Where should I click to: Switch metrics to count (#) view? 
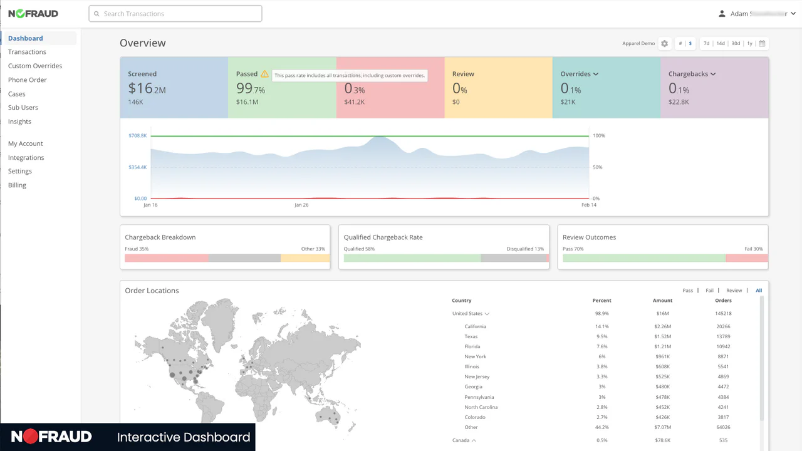click(x=680, y=44)
